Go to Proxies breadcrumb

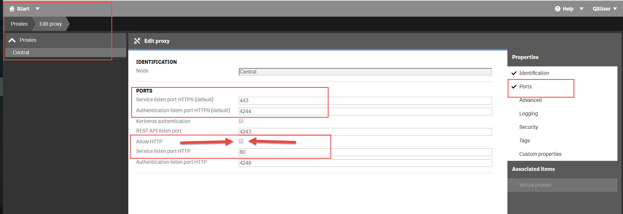pos(19,24)
